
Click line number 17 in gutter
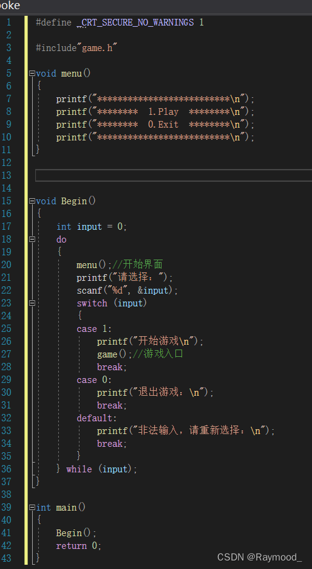(x=6, y=227)
